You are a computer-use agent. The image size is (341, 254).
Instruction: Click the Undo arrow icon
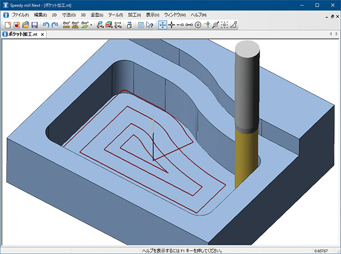46,25
